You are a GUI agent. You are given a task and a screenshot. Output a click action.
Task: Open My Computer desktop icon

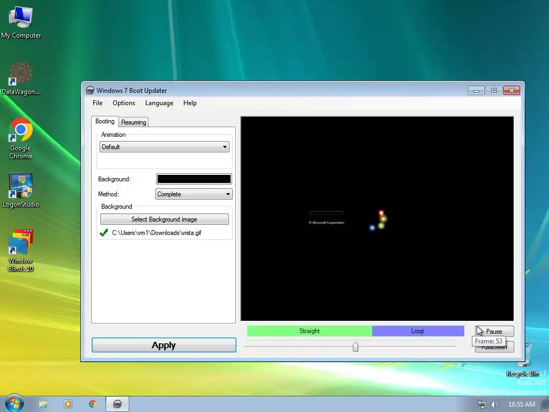tap(21, 23)
